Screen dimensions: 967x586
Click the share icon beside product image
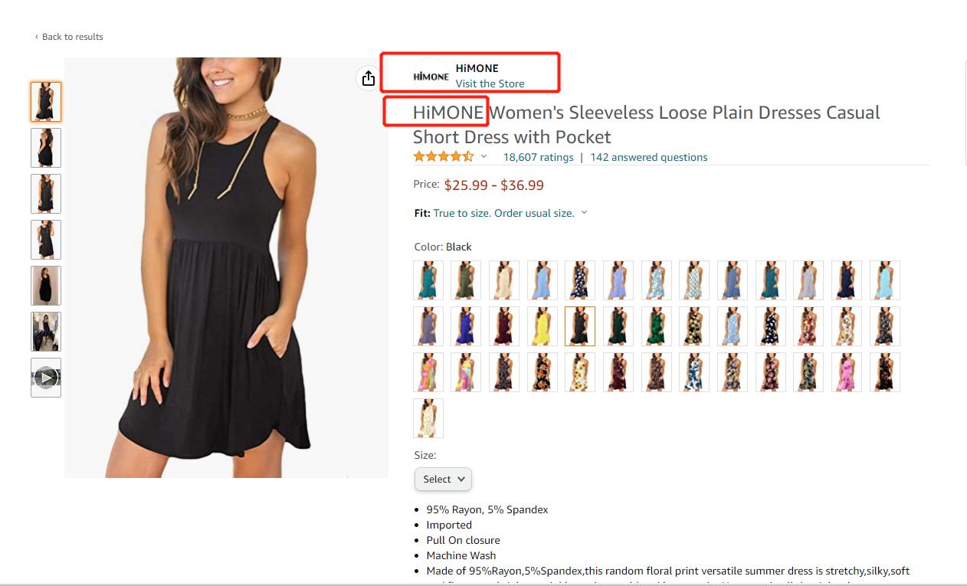pyautogui.click(x=369, y=78)
